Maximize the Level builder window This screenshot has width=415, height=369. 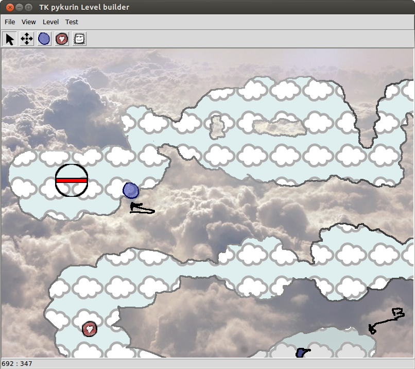(x=28, y=7)
